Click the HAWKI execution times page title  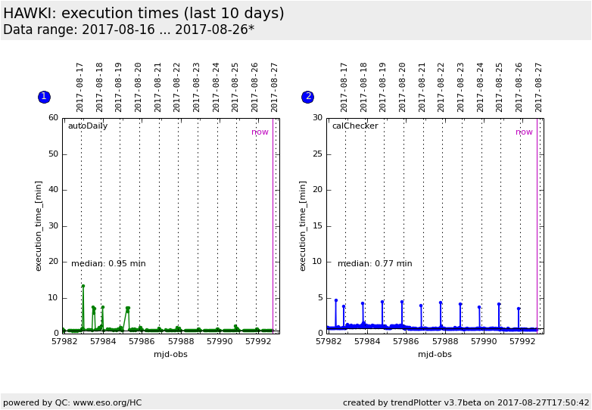click(144, 14)
